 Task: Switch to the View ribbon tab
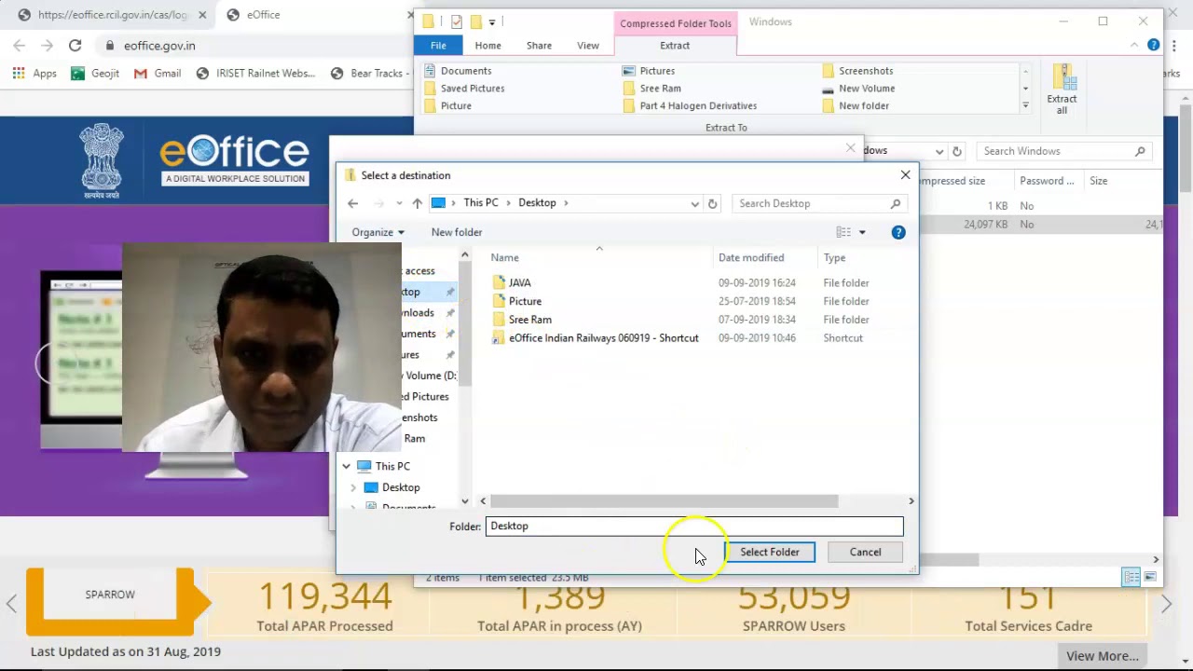[x=588, y=45]
